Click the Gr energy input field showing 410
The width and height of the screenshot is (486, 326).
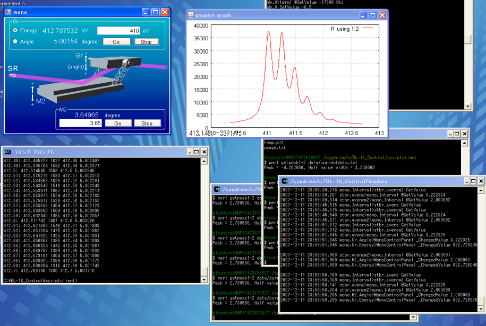(118, 30)
